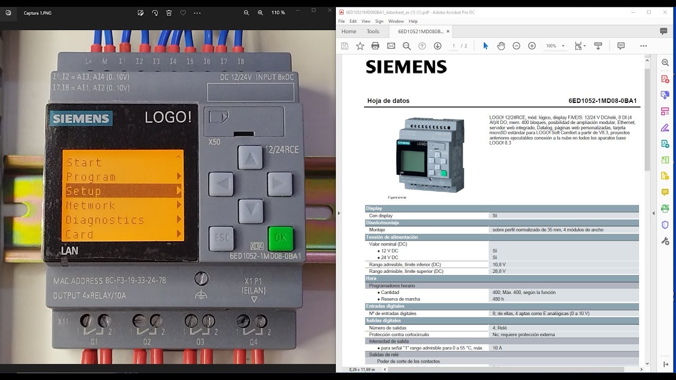Bookmark the PDF with star icon
This screenshot has height=380, width=676.
point(360,46)
